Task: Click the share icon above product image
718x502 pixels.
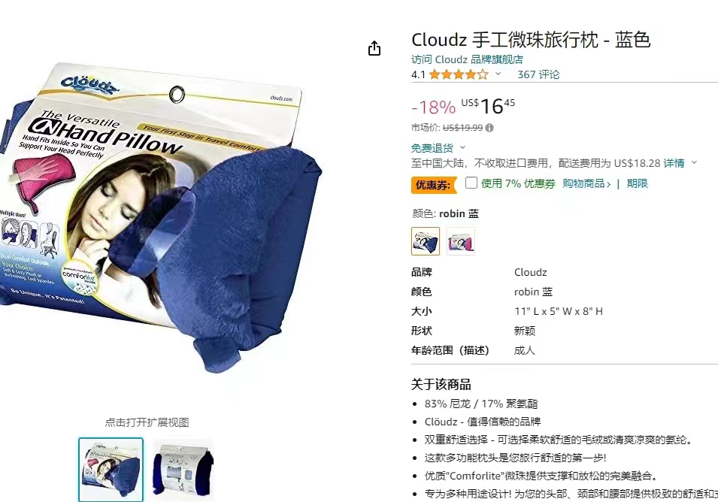Action: point(374,48)
